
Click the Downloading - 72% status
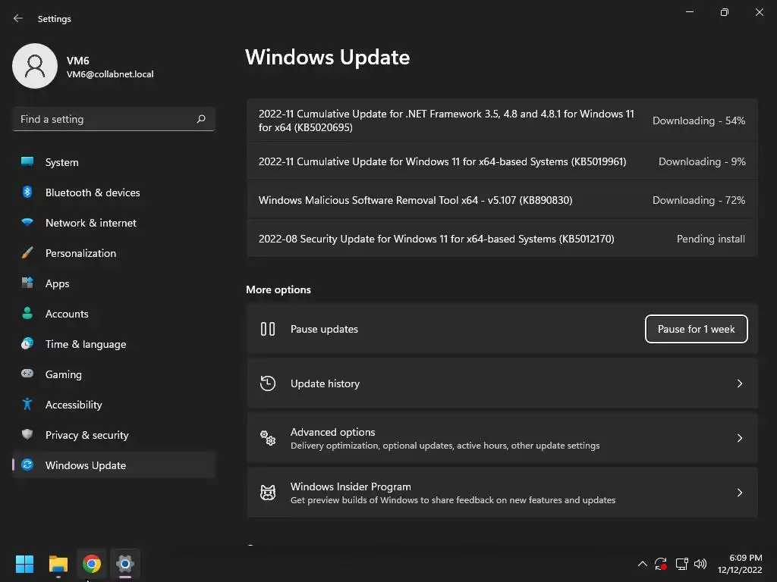(699, 200)
